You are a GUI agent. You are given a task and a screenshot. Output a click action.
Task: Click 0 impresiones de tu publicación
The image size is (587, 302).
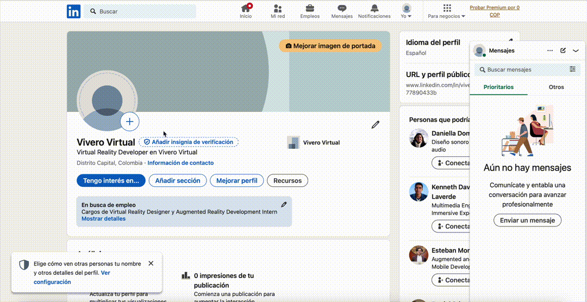point(224,280)
